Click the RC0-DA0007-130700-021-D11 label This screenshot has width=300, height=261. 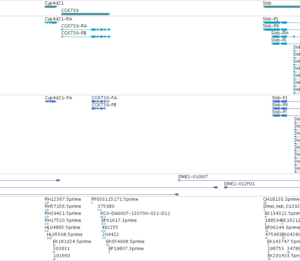click(x=135, y=213)
